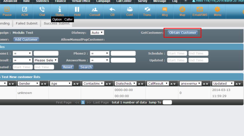This screenshot has height=136, width=244.
Task: Open the Msg message icon
Action: pos(165,10)
